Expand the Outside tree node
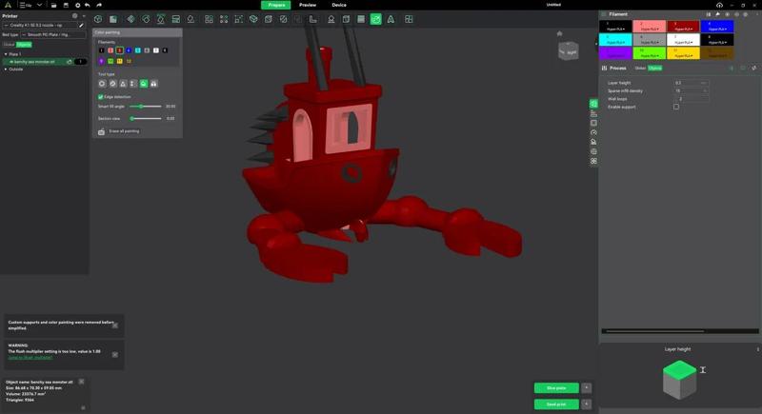This screenshot has width=762, height=414. [6, 69]
